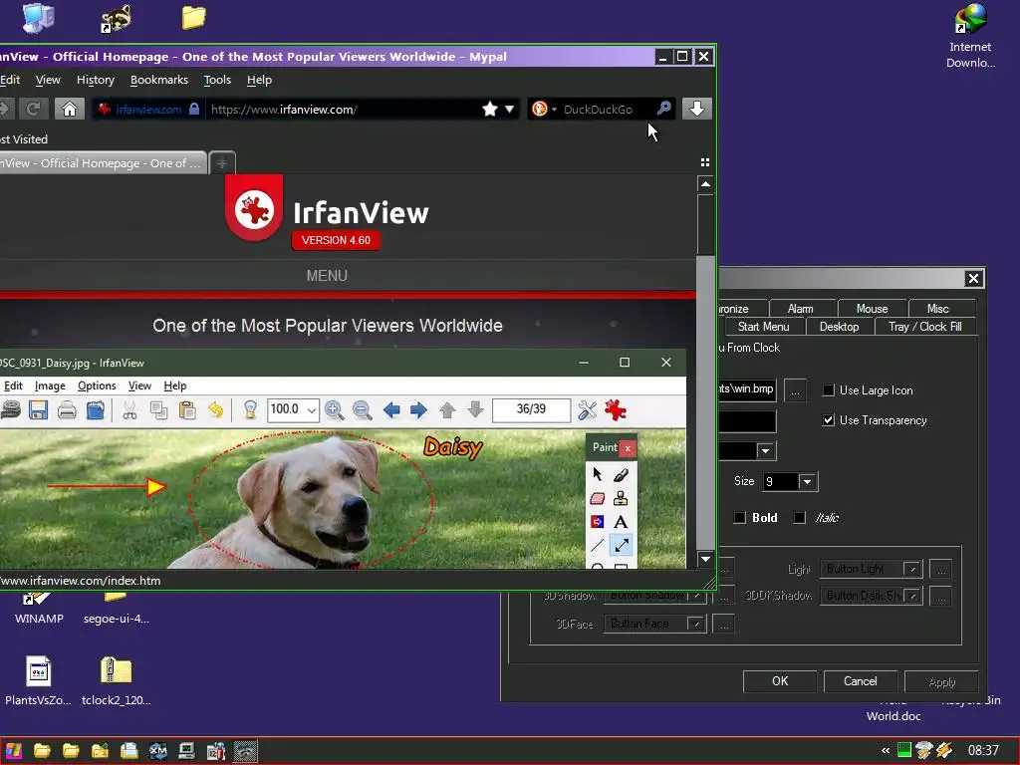Expand hidden tray icons with double chevron
Viewport: 1020px width, 765px height.
point(886,751)
